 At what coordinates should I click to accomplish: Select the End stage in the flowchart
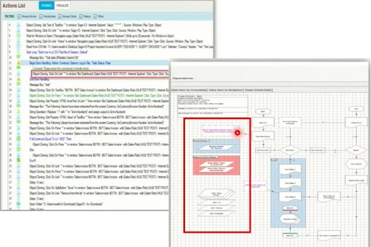click(x=356, y=109)
